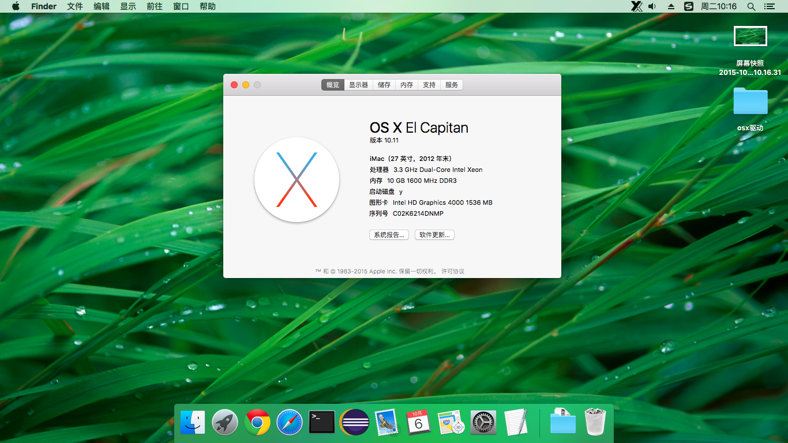The height and width of the screenshot is (443, 788).
Task: Switch to the 显示器 tab
Action: [x=358, y=85]
